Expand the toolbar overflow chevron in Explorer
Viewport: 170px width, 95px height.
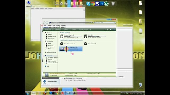coord(91,30)
